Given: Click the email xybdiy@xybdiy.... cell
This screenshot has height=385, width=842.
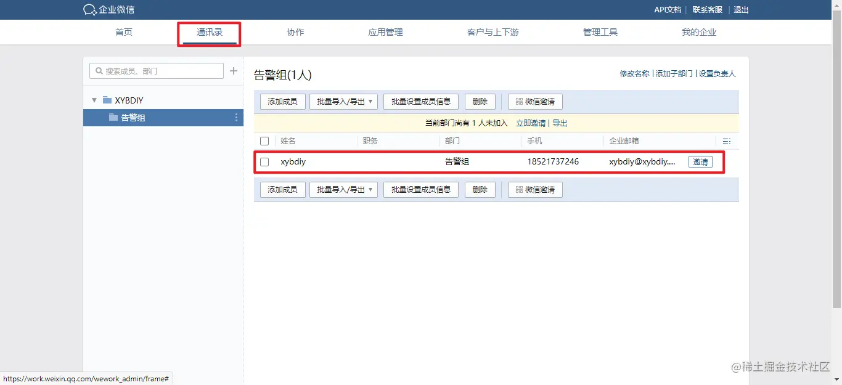Looking at the screenshot, I should 642,162.
